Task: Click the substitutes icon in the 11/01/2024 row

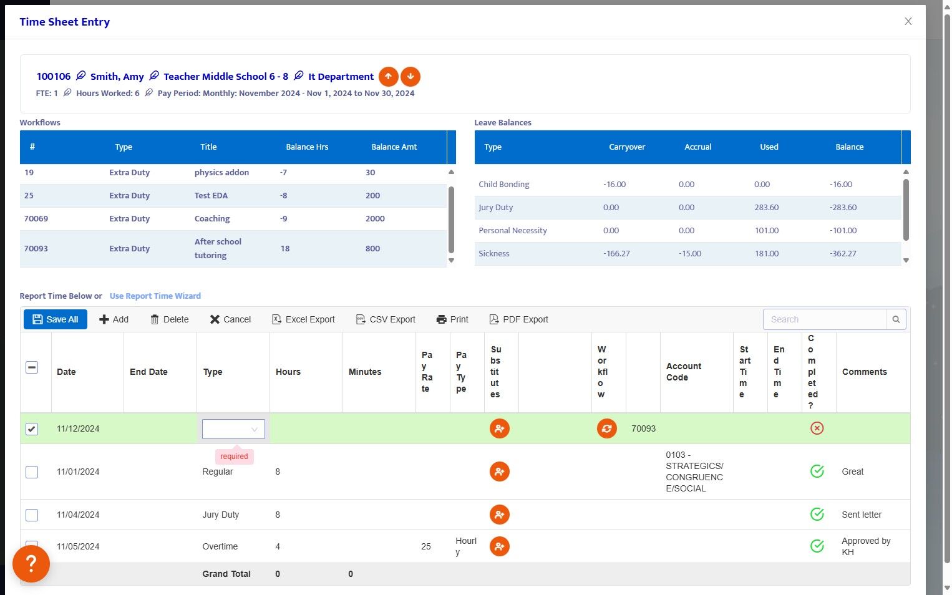Action: 499,472
